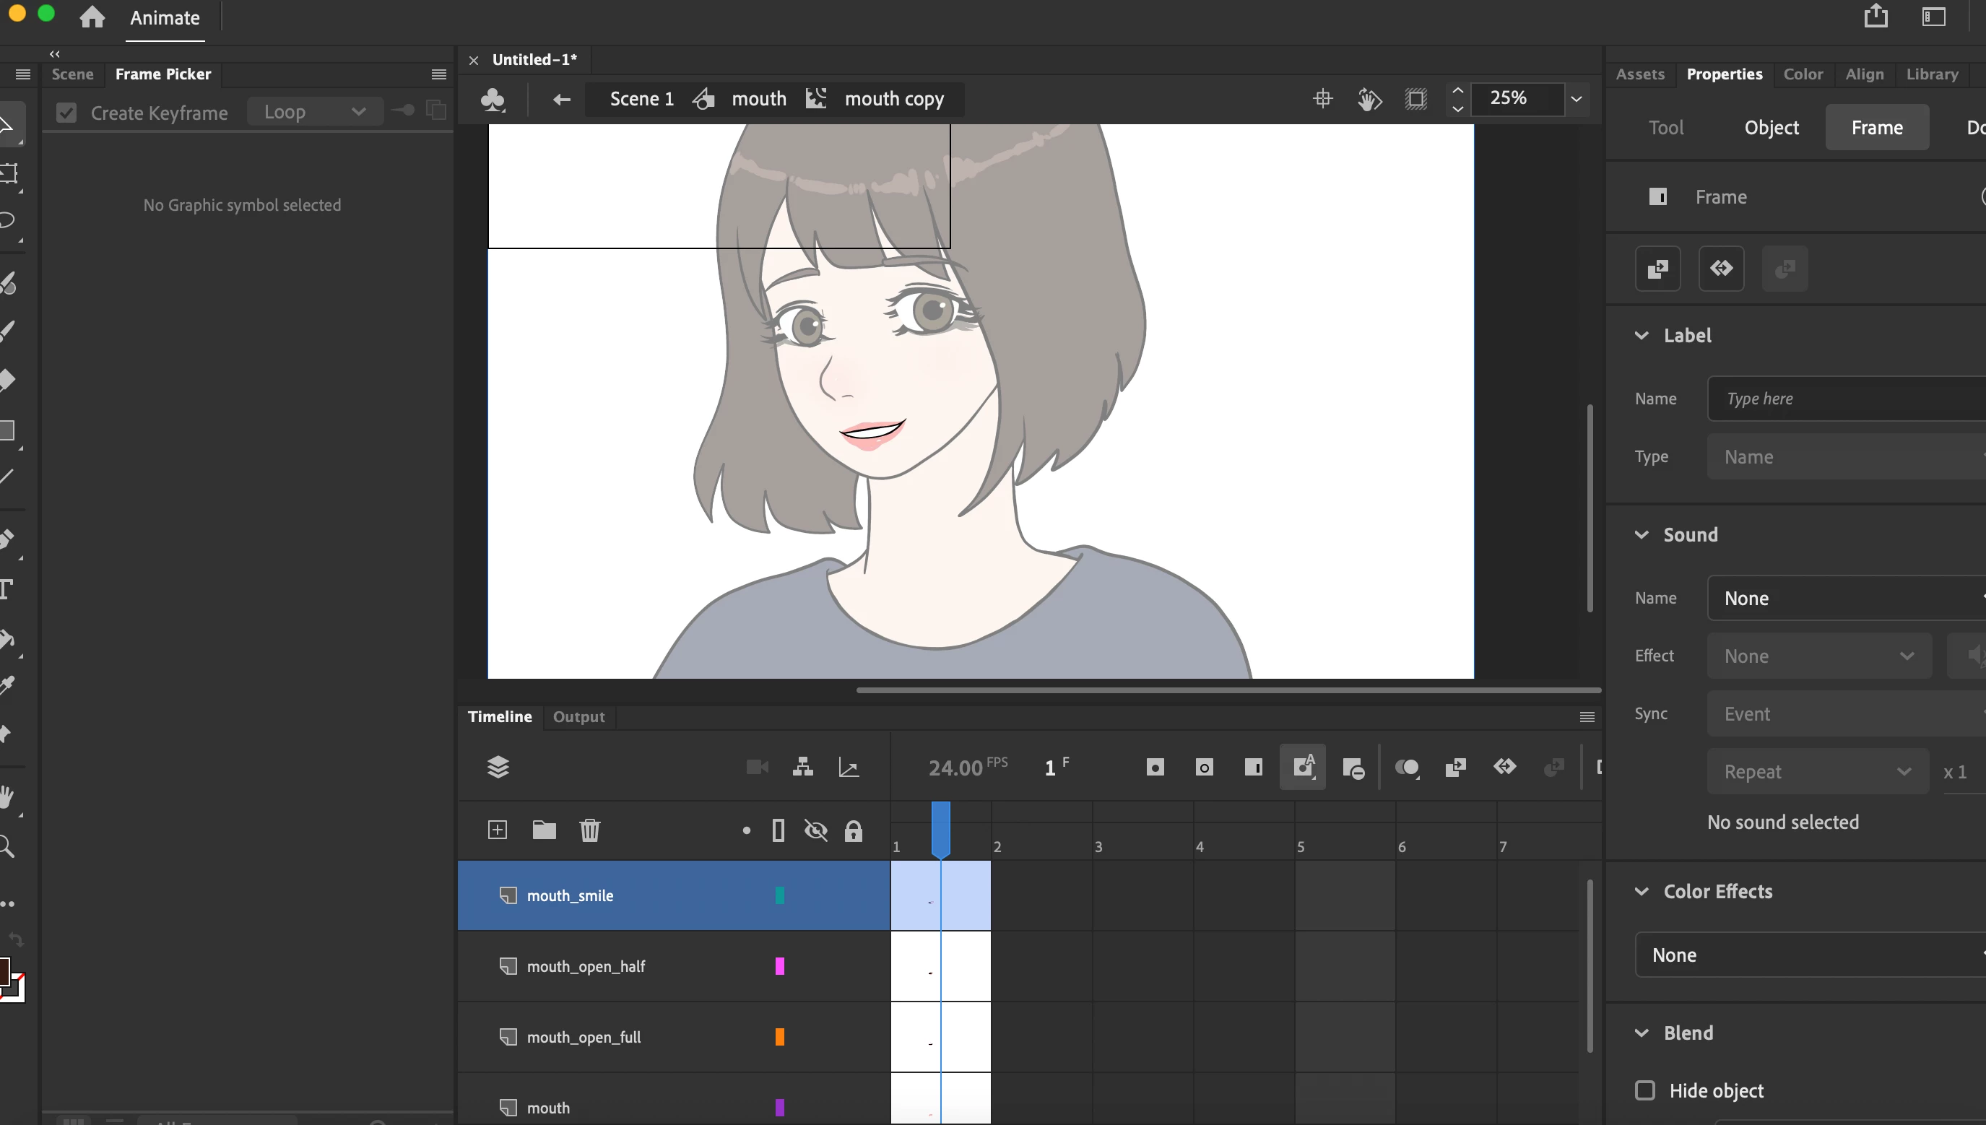The image size is (1986, 1125).
Task: Toggle the Create Keyframe checkbox
Action: 66,113
